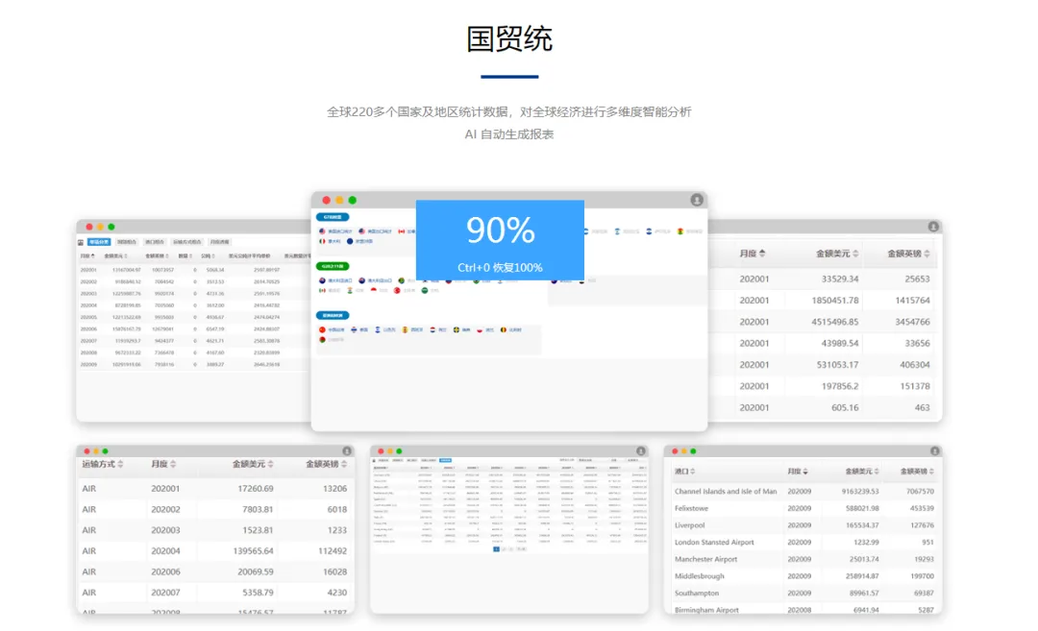The image size is (1038, 631).
Task: Select the London Stansted Airport row
Action: pos(728,543)
